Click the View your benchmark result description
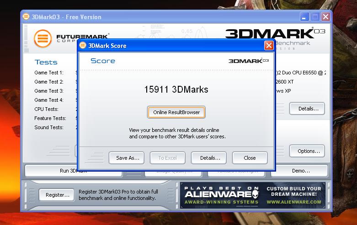Screen dimensions: 357x225 177,133
